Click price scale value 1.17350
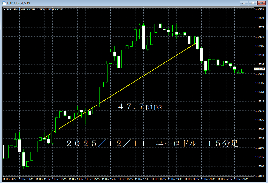Screen dimensions: 268x183 [x=259, y=74]
